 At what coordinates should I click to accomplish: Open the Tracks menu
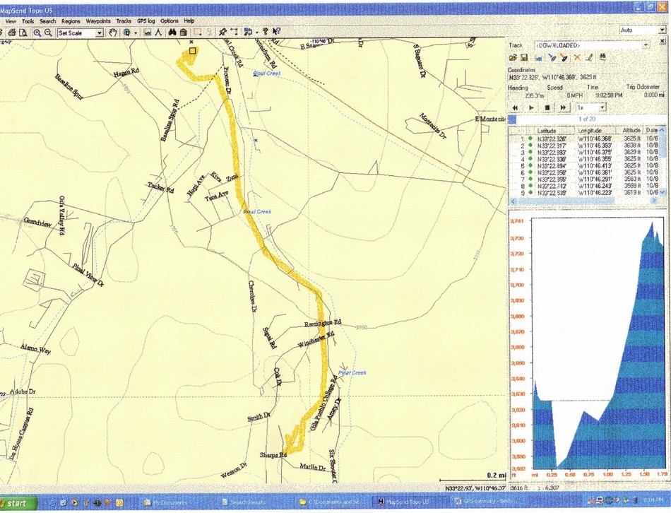(124, 21)
